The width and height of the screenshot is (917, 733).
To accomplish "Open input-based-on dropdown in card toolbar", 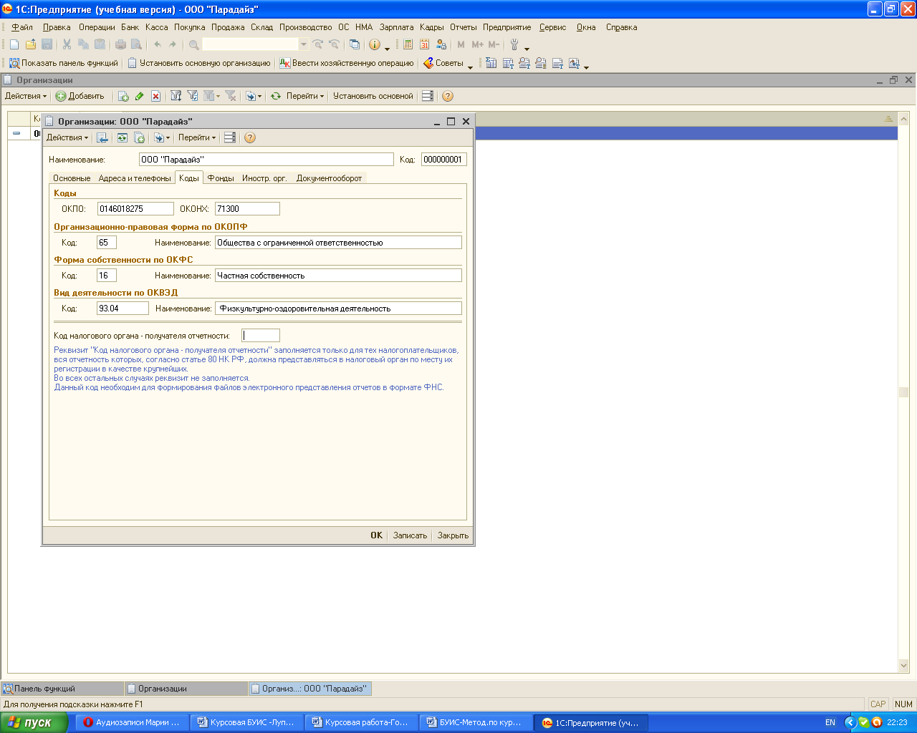I will (x=162, y=137).
